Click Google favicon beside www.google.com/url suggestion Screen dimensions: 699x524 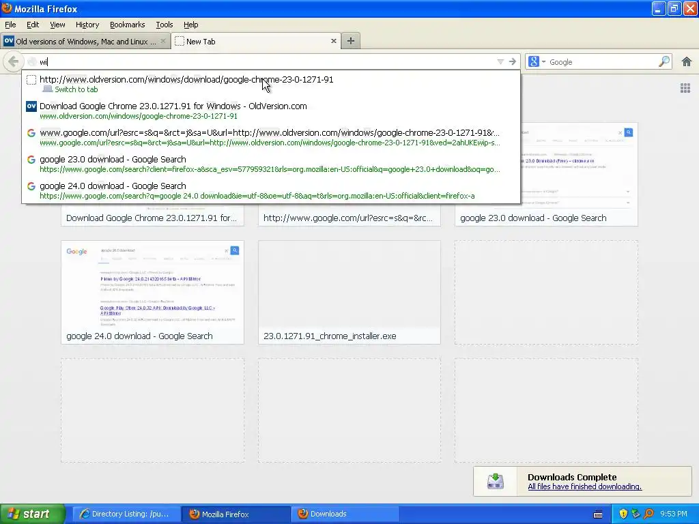point(31,133)
